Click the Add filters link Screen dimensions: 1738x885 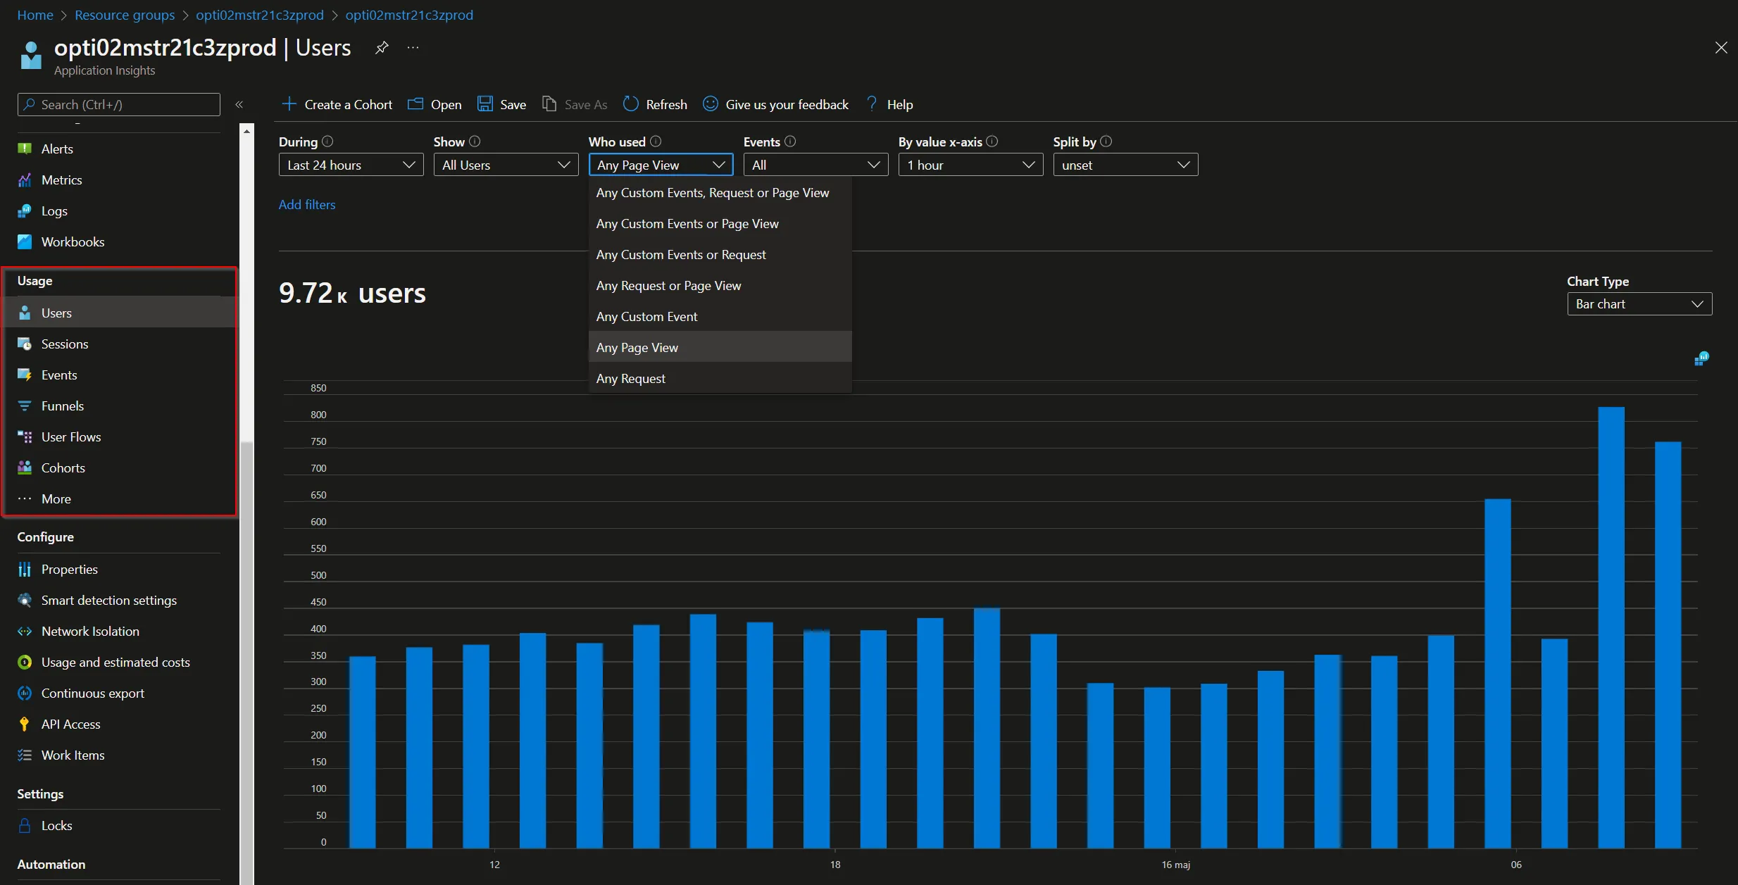(x=307, y=205)
